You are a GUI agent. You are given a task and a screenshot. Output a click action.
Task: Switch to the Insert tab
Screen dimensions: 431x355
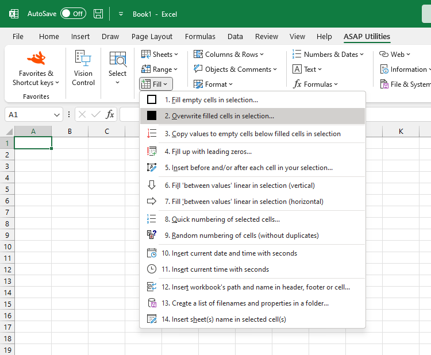80,37
